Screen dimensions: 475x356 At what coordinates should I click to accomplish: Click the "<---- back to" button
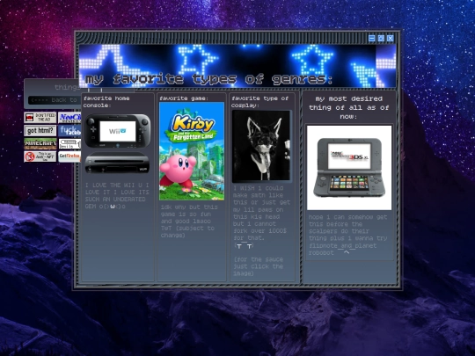pos(54,100)
